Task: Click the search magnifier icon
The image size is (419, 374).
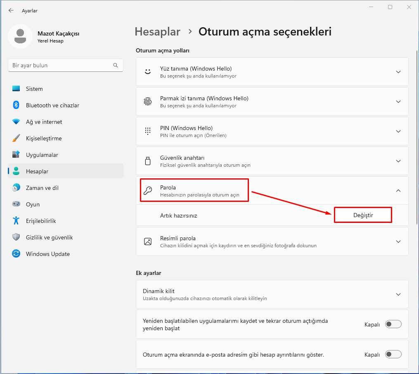Action: [x=116, y=65]
